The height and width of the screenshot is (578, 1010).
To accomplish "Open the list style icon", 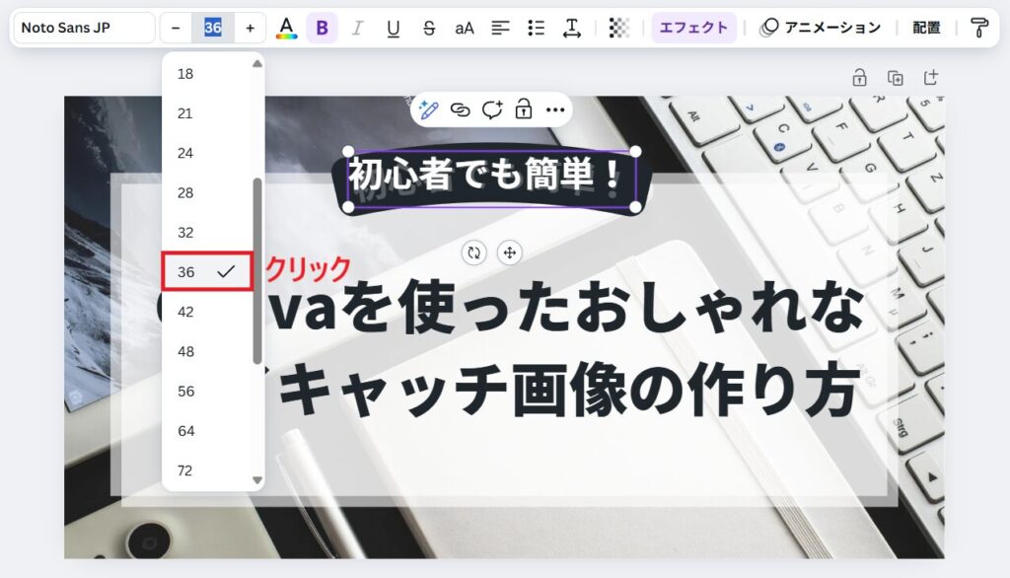I will tap(536, 28).
